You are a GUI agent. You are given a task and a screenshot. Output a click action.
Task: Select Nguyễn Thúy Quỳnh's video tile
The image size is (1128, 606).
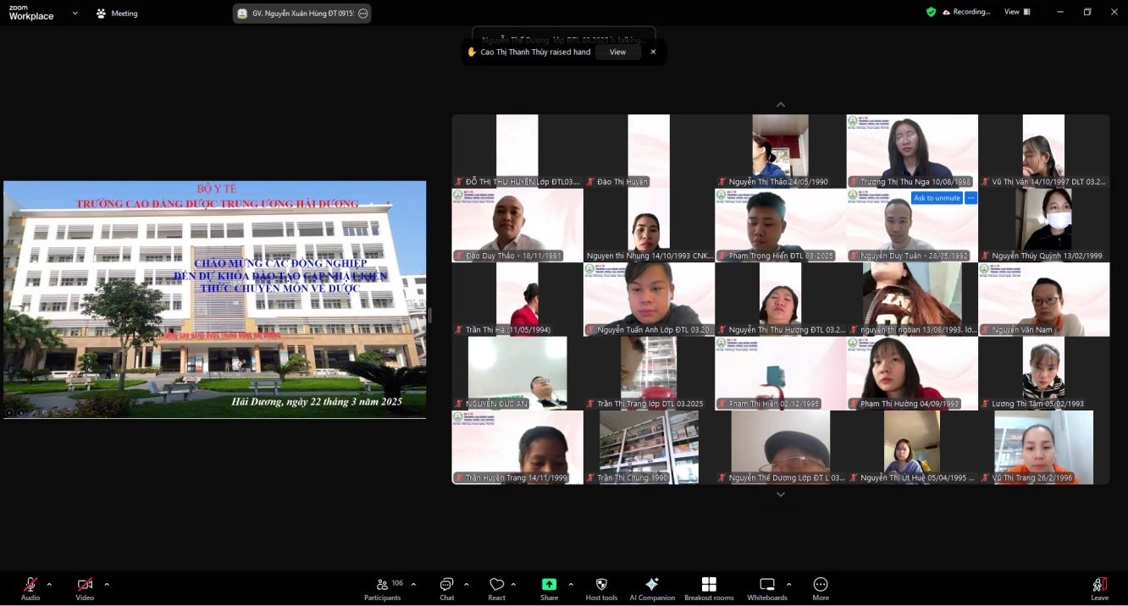(x=1044, y=225)
